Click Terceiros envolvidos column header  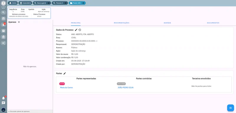point(201,79)
